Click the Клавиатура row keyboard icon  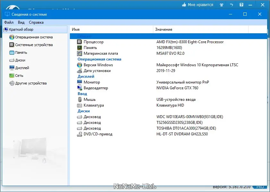point(80,105)
